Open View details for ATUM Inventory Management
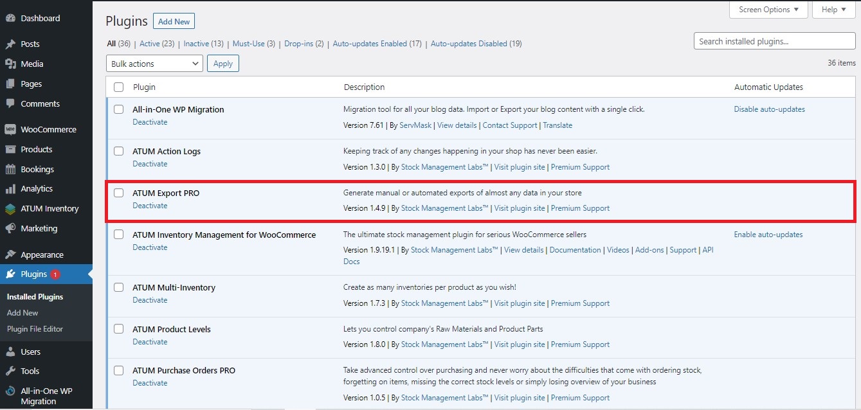 coord(523,250)
